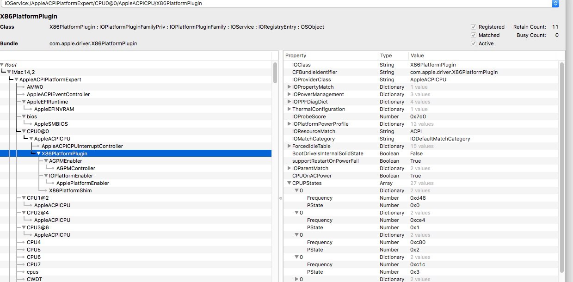This screenshot has width=573, height=282.
Task: Select the AGPMController tree item
Action: coord(76,168)
